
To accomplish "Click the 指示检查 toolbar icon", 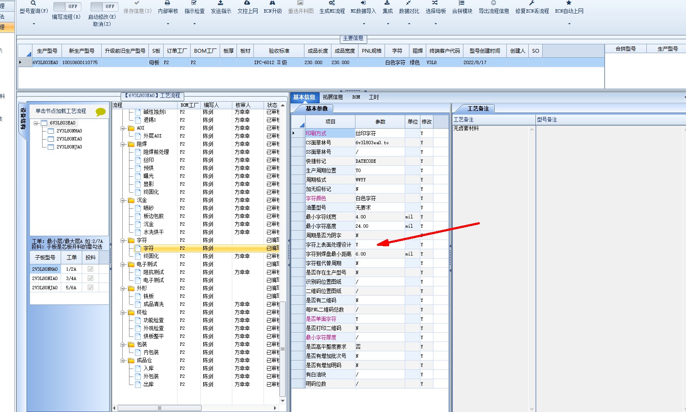I will (x=194, y=3).
